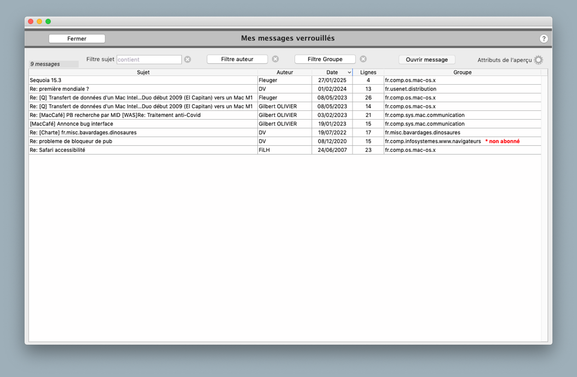Clear the subject filter with X icon
The width and height of the screenshot is (577, 377).
click(x=188, y=60)
